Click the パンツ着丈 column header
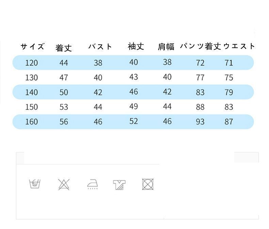The width and height of the screenshot is (269, 229). point(201,47)
